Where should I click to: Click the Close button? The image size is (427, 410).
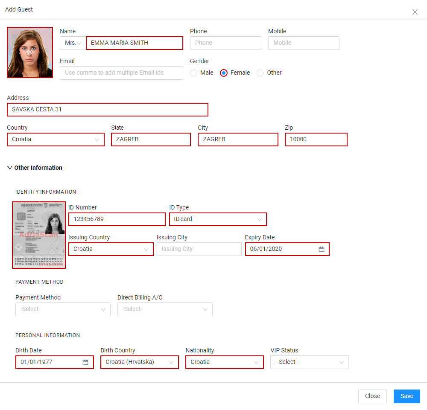tap(372, 396)
